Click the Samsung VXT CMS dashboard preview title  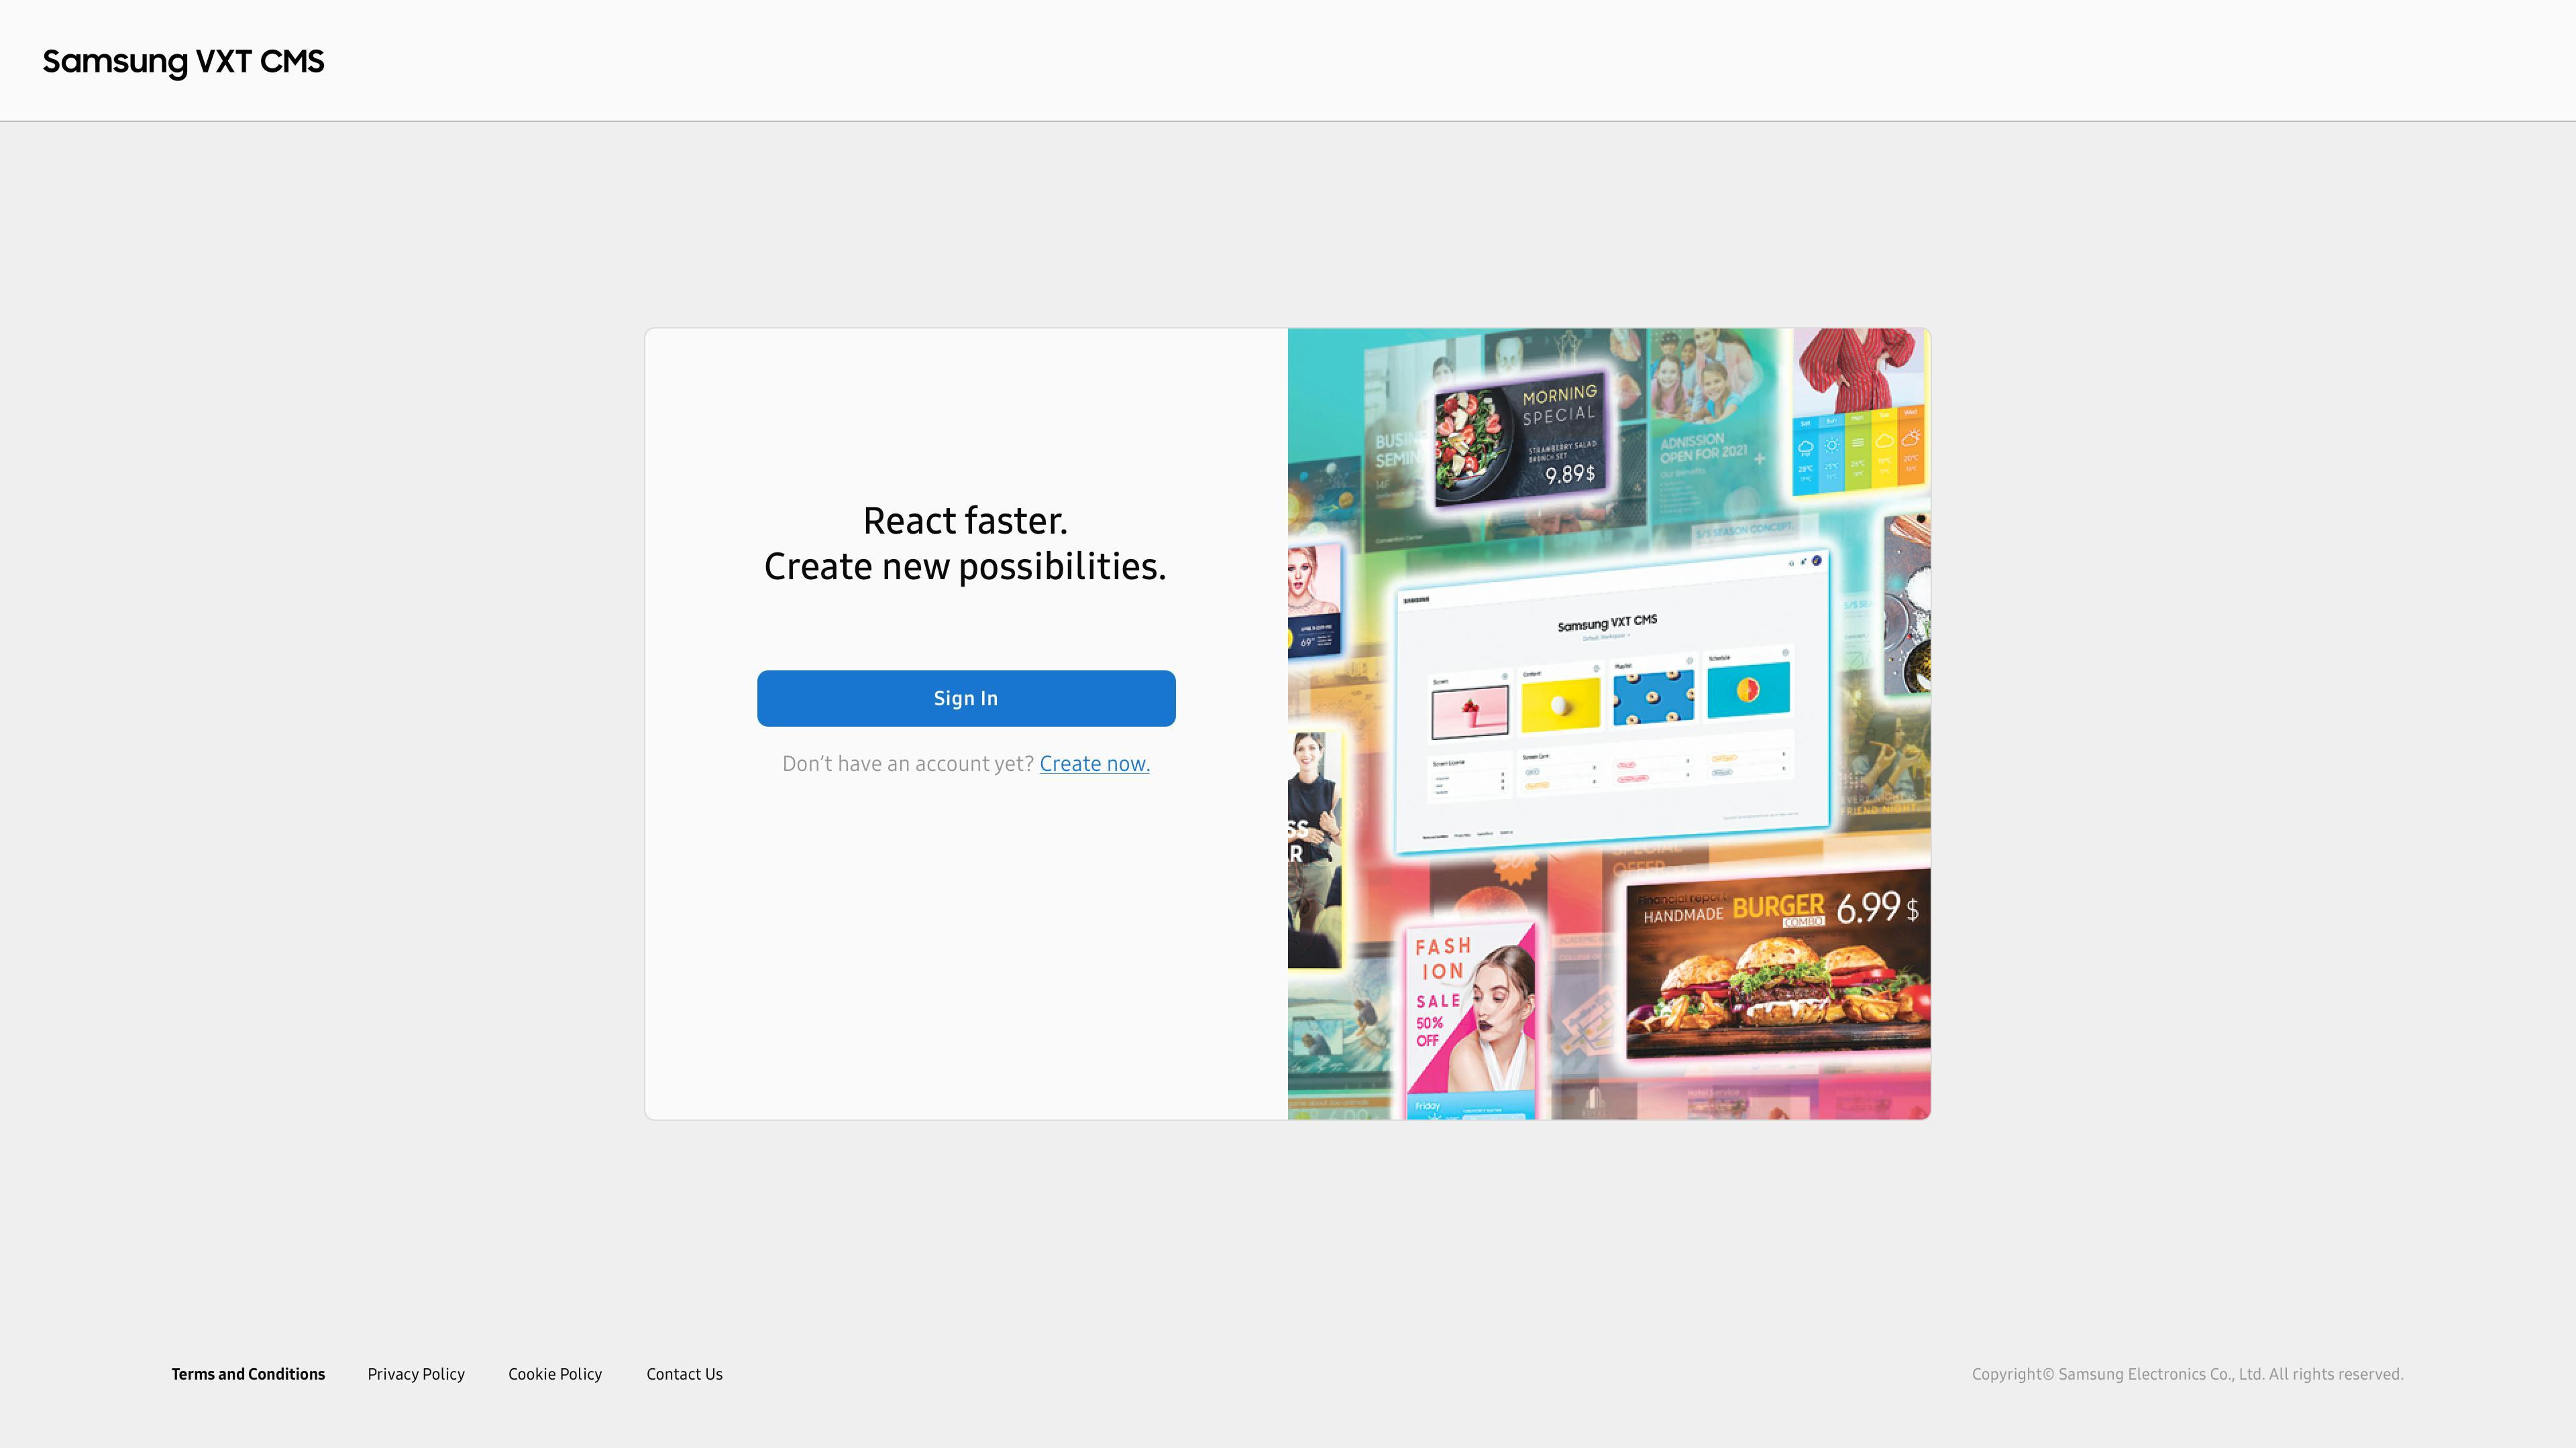click(x=1607, y=623)
